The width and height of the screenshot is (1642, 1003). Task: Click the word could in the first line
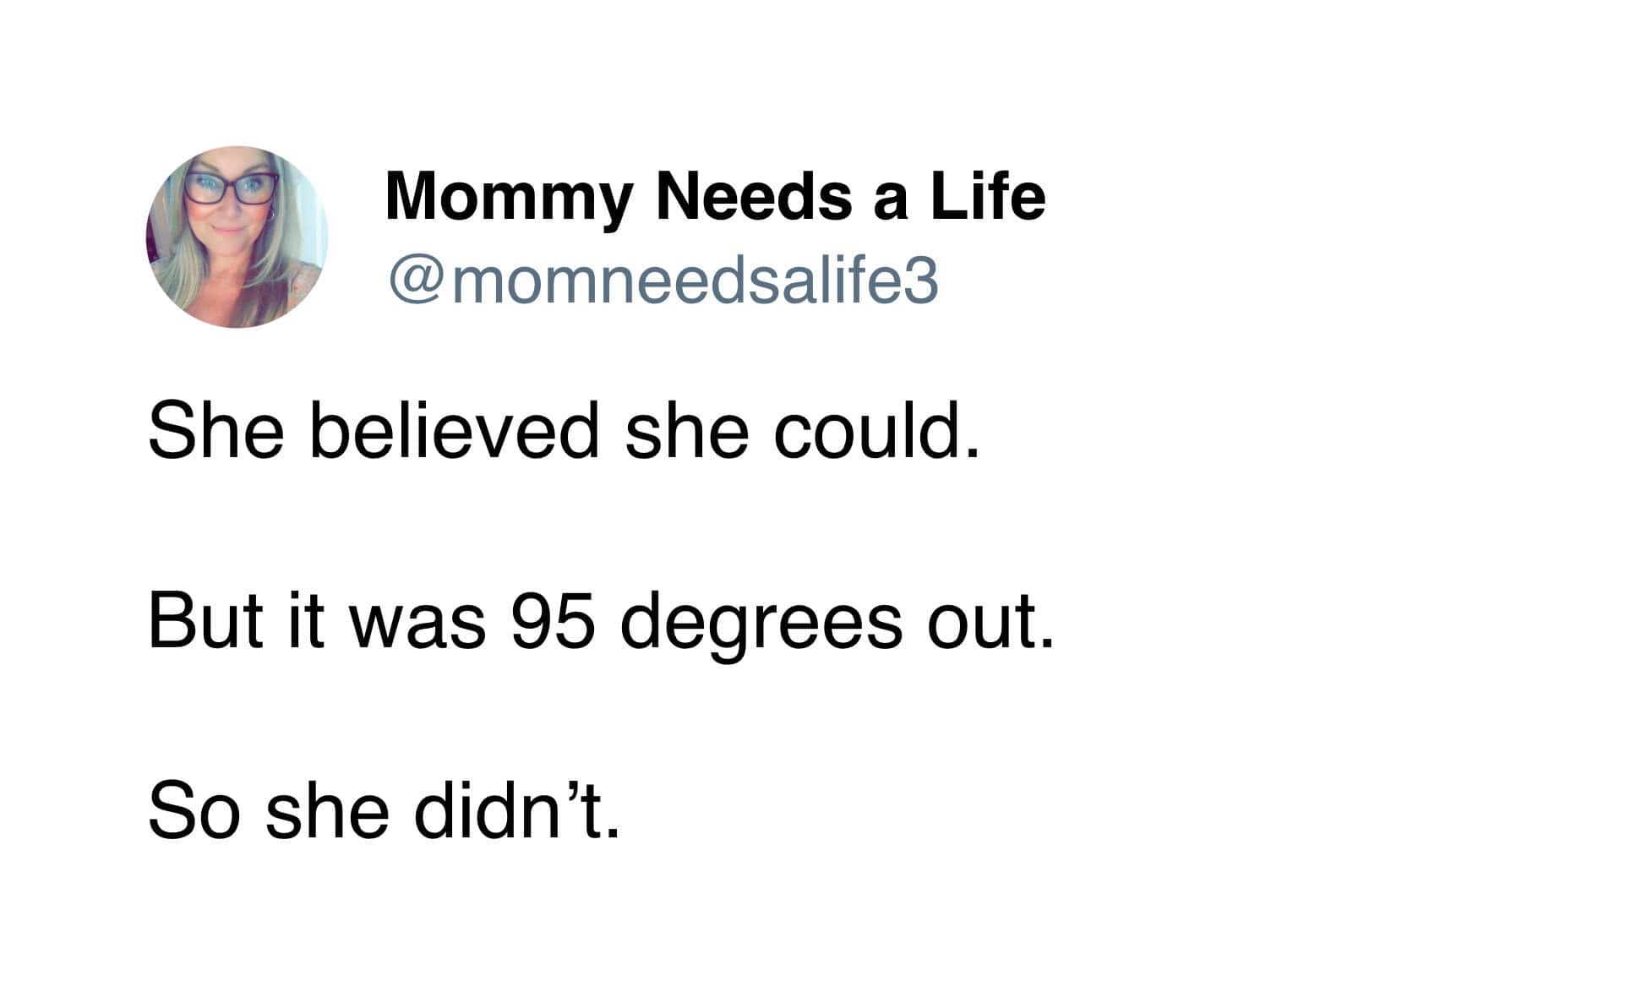pyautogui.click(x=877, y=431)
